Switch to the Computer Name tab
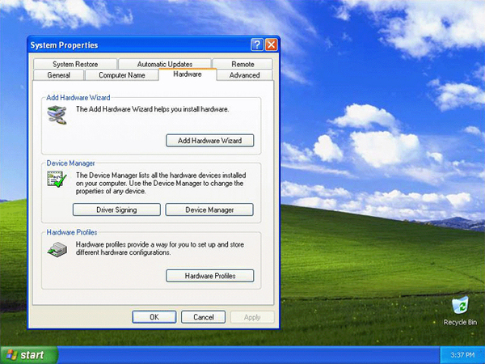Screen dimensions: 485x364 [x=121, y=75]
